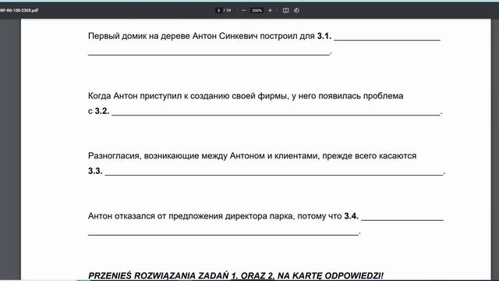
Task: Click the sentence starting 'Разногласия, возникающие между'
Action: [252, 156]
